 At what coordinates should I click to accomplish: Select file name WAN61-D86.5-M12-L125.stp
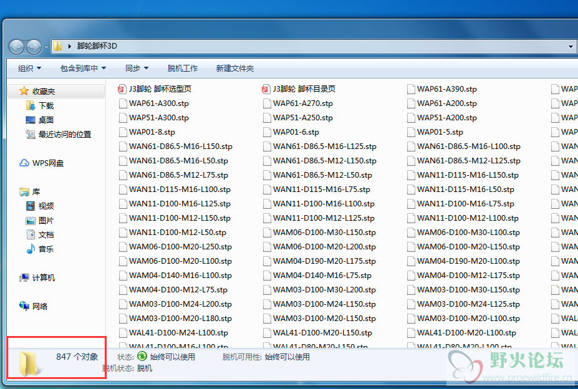tap(469, 161)
